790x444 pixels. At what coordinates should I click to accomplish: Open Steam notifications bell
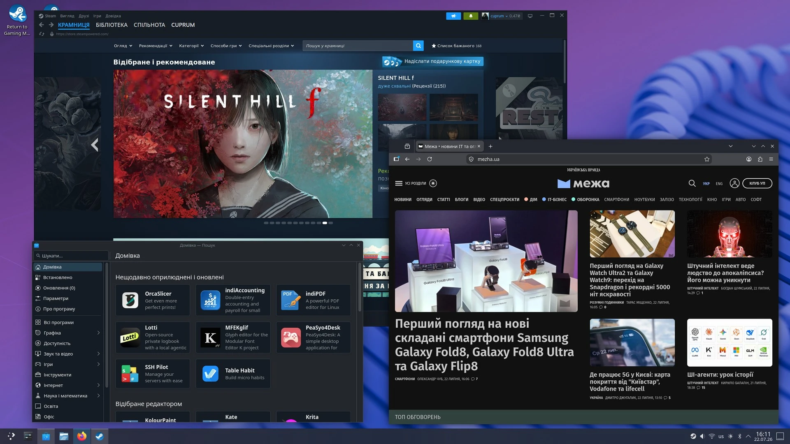tap(471, 16)
